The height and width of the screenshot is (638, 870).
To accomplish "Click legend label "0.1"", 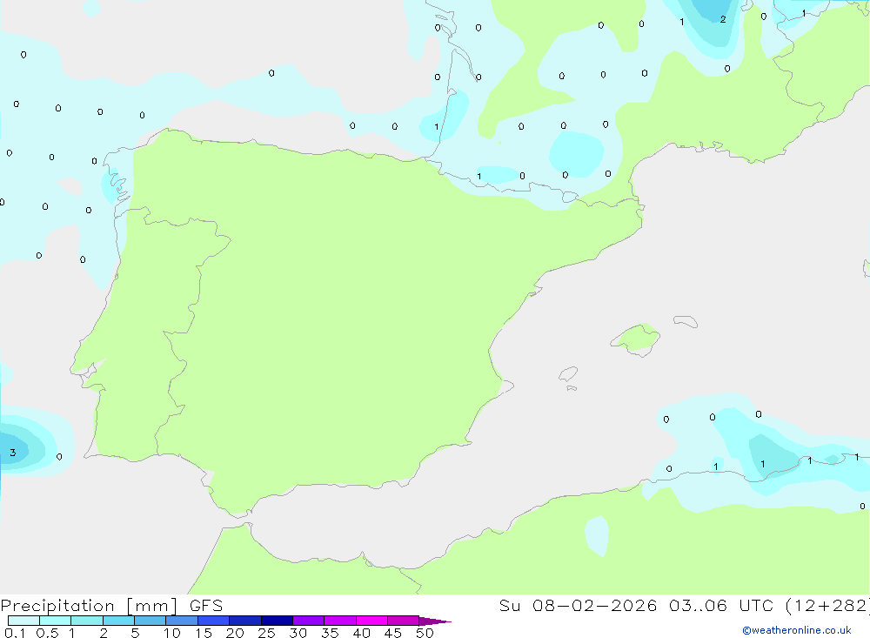I will (15, 633).
